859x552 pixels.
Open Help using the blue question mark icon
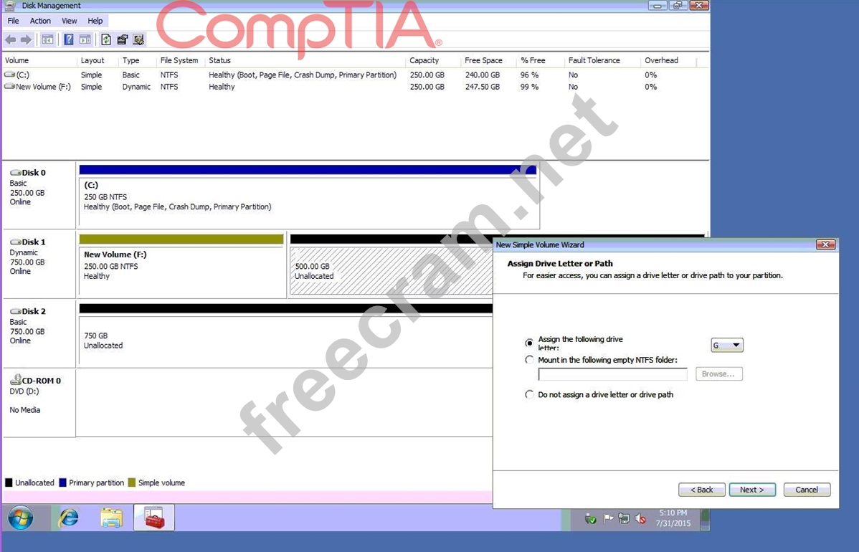tap(69, 39)
